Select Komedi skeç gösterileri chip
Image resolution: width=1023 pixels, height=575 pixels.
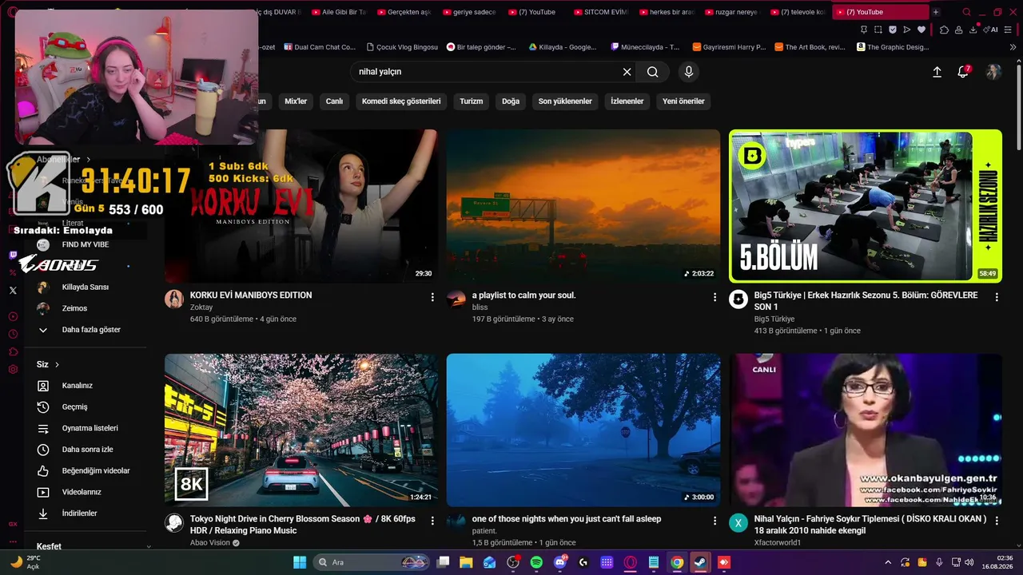(x=401, y=101)
